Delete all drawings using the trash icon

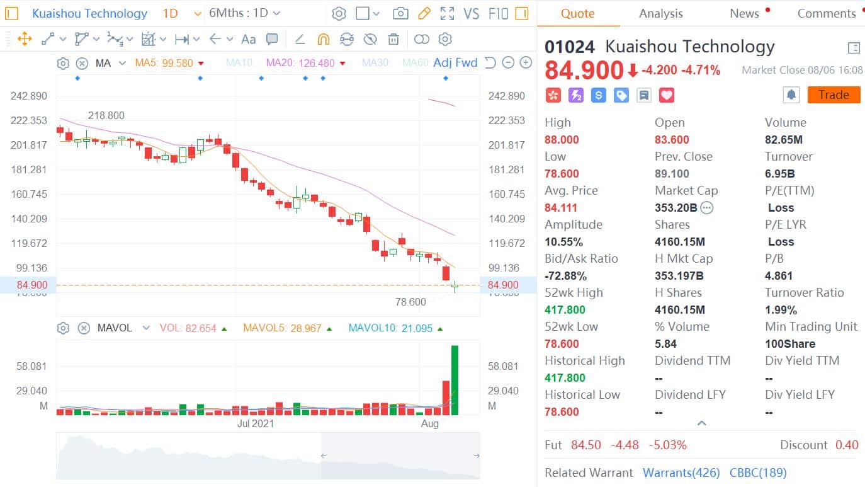393,39
